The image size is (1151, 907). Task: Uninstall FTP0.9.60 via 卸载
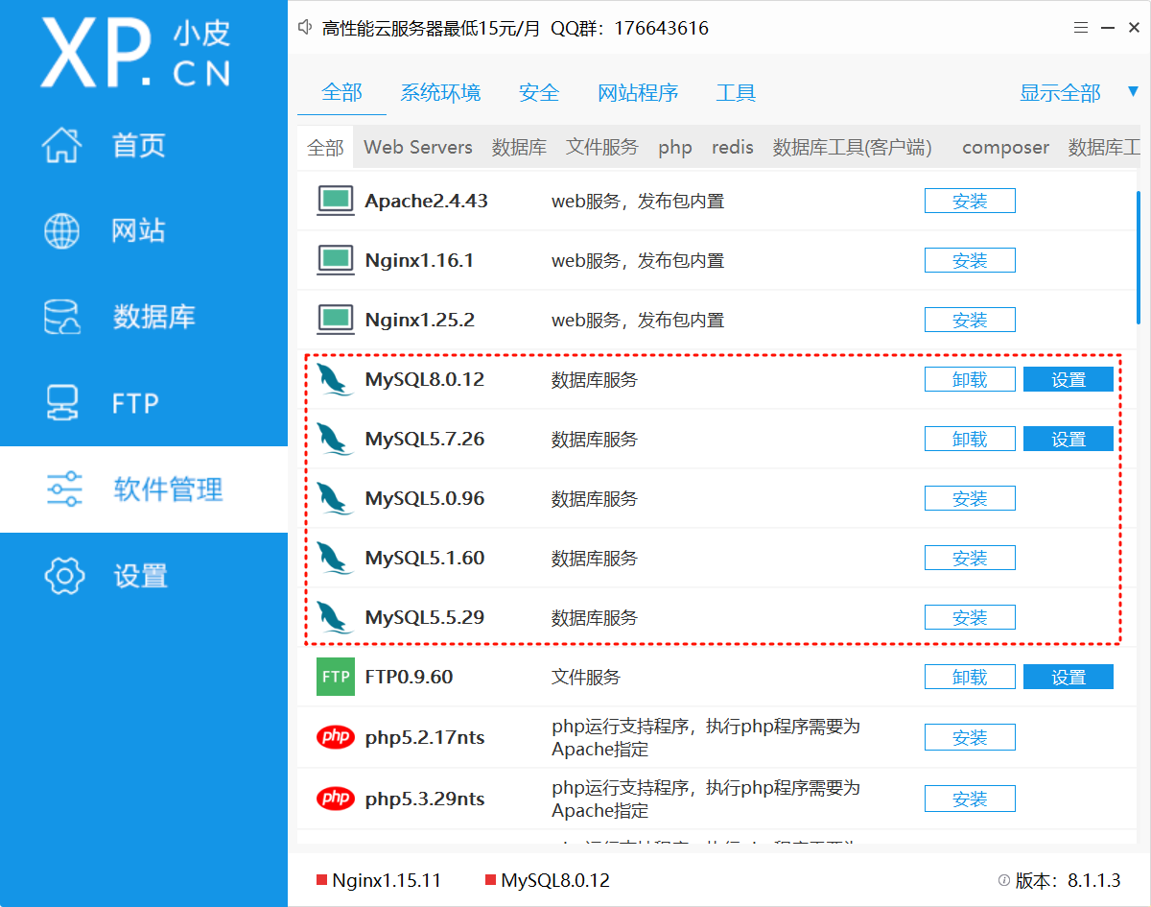pos(970,677)
